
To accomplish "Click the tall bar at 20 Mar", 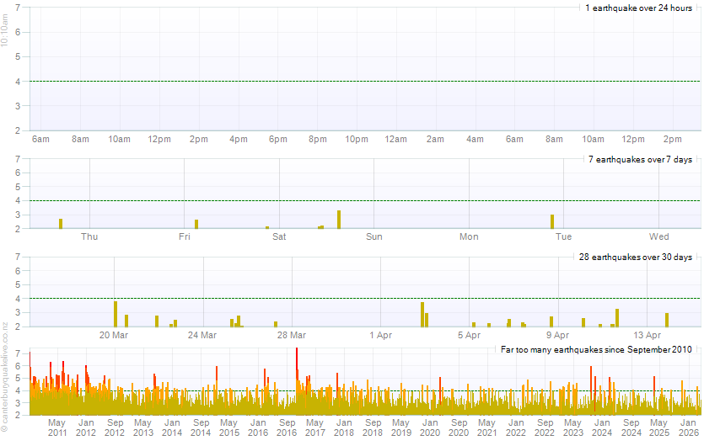I will [x=116, y=314].
